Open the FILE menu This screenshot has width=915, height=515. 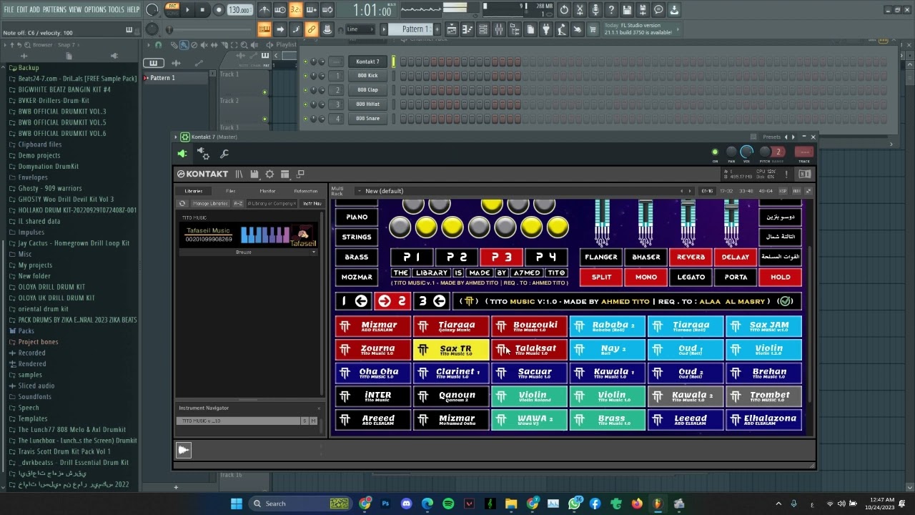9,9
